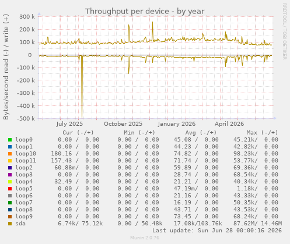Screen dimensions: 290x244
Task: Select the loop1 legend label
Action: (x=24, y=147)
